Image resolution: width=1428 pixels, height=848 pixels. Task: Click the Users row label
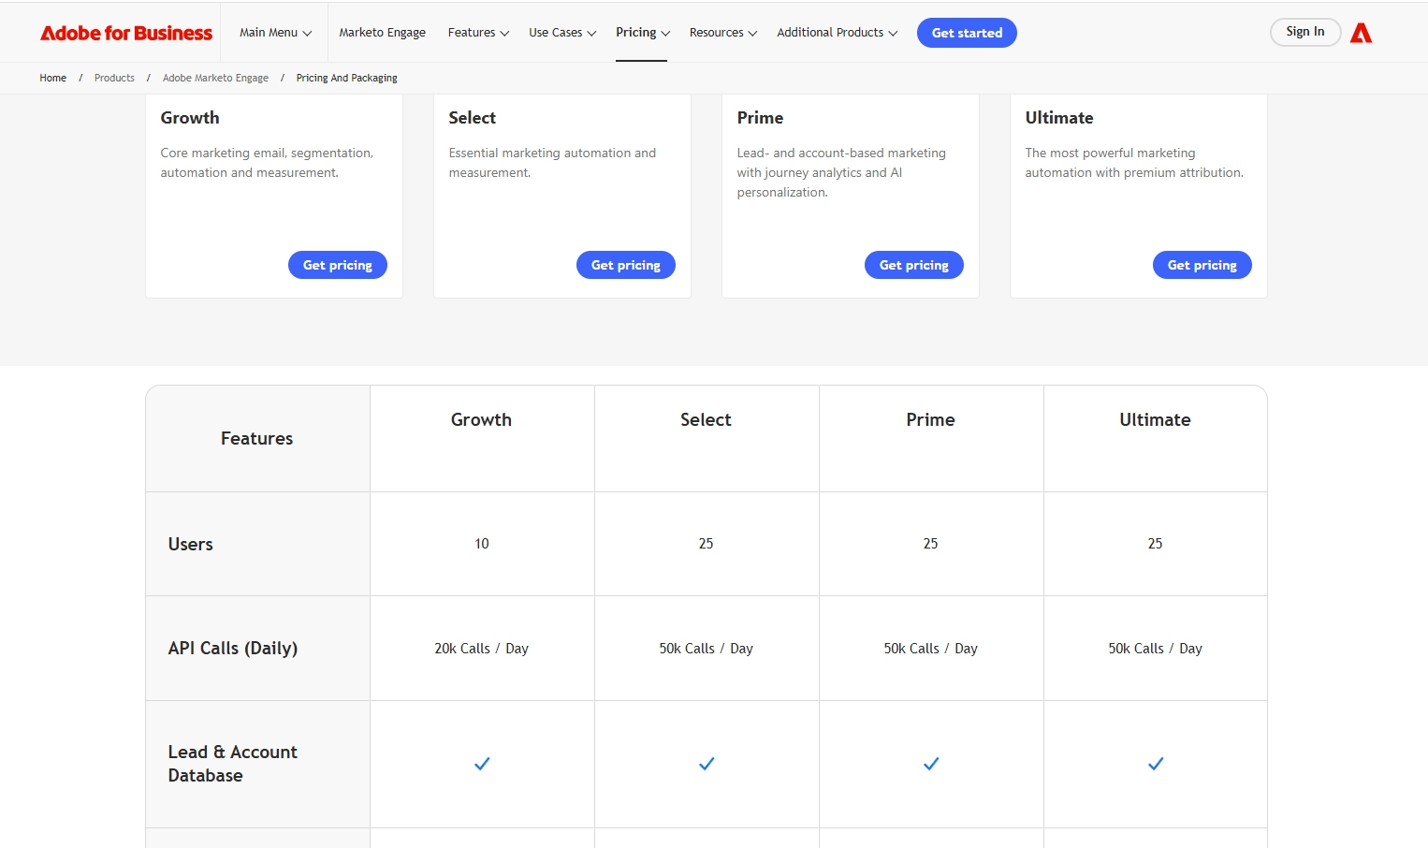click(x=191, y=544)
